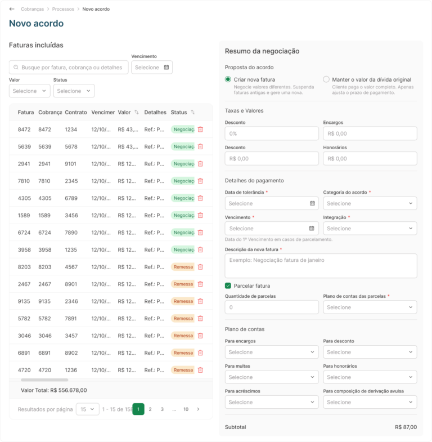The height and width of the screenshot is (442, 432).
Task: Select the Criar nova fatura radio option
Action: [228, 79]
